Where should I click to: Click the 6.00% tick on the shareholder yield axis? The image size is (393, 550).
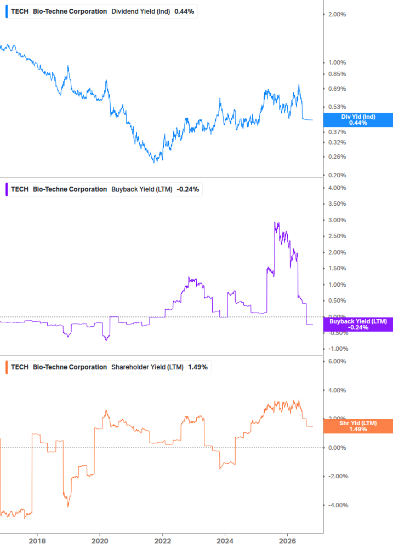[x=337, y=361]
